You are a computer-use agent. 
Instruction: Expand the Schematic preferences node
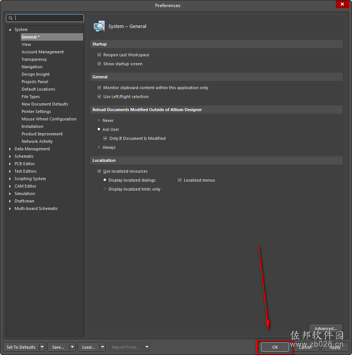tap(10, 157)
